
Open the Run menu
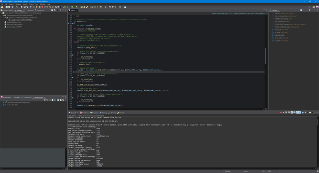(x=37, y=4)
